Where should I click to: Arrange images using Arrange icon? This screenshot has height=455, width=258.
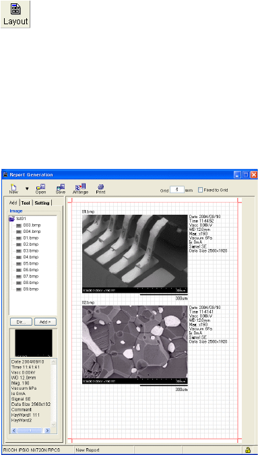tap(80, 189)
